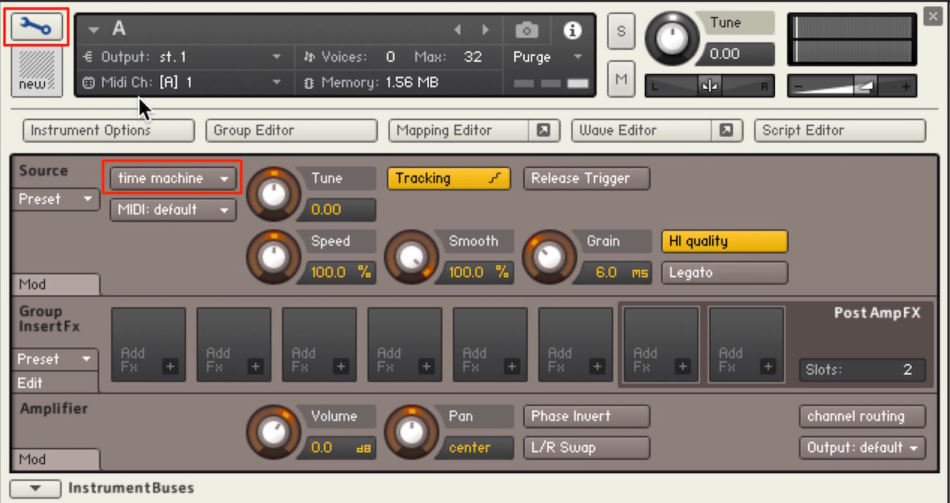950x503 pixels.
Task: Toggle the Release Trigger button
Action: click(x=586, y=179)
